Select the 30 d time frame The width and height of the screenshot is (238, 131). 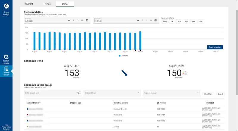point(179,21)
